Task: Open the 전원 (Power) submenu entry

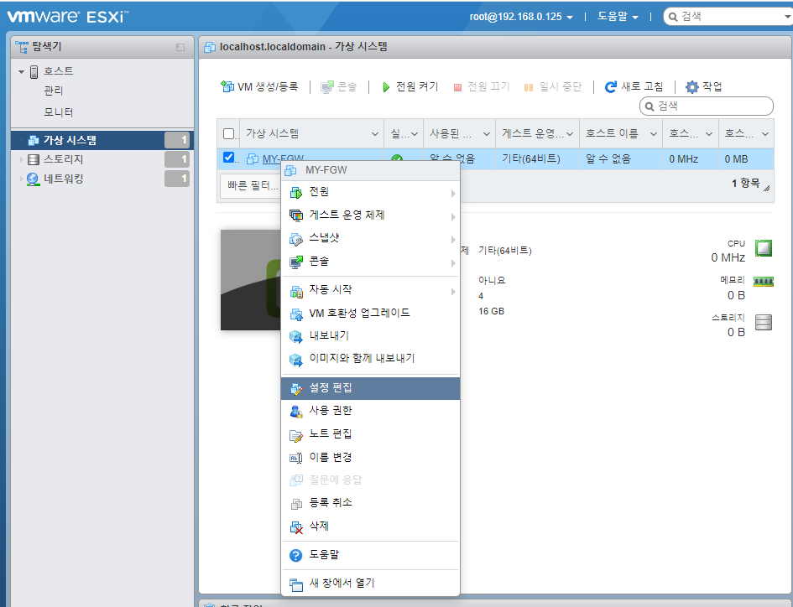Action: (370, 192)
